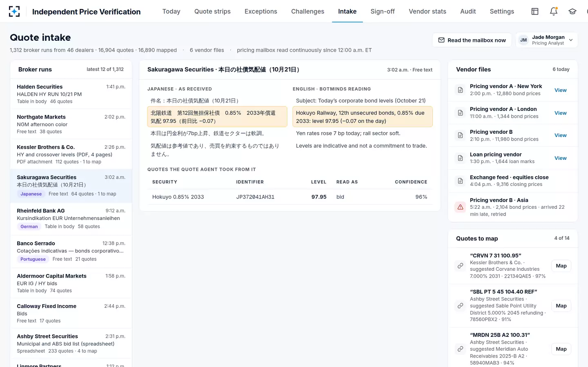Image resolution: width=588 pixels, height=367 pixels.
Task: Click warning icon for Pricing vendor B Asia
Action: (460, 207)
